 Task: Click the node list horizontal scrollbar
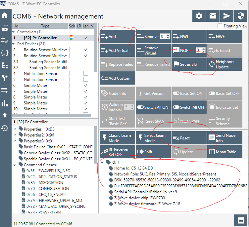point(51,116)
